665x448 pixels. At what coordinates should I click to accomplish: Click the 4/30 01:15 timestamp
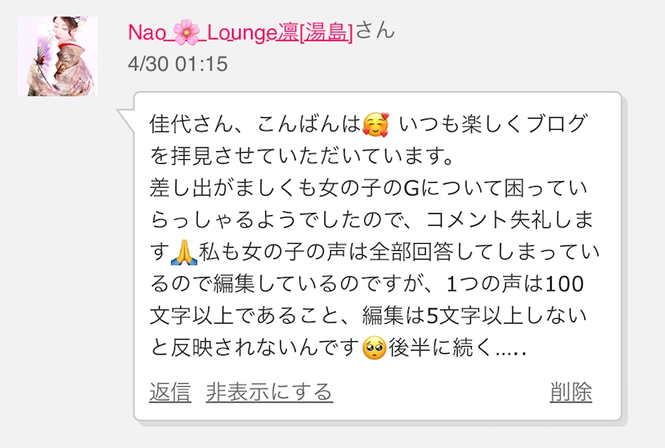(177, 64)
